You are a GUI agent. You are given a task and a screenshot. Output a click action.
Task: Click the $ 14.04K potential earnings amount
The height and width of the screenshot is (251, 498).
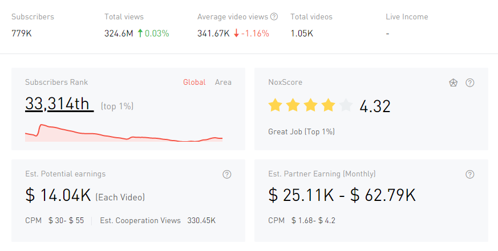[58, 195]
